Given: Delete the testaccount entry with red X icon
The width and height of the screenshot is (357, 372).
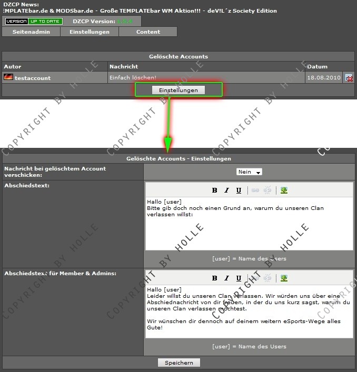Looking at the screenshot, I should click(x=349, y=78).
